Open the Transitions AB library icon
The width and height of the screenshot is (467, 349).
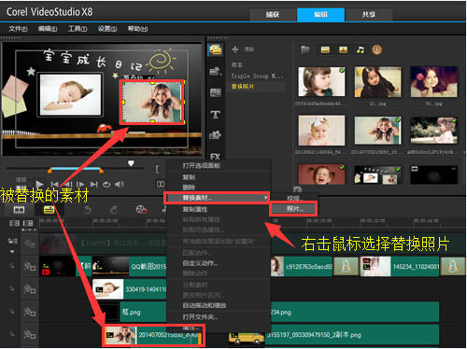pos(216,92)
